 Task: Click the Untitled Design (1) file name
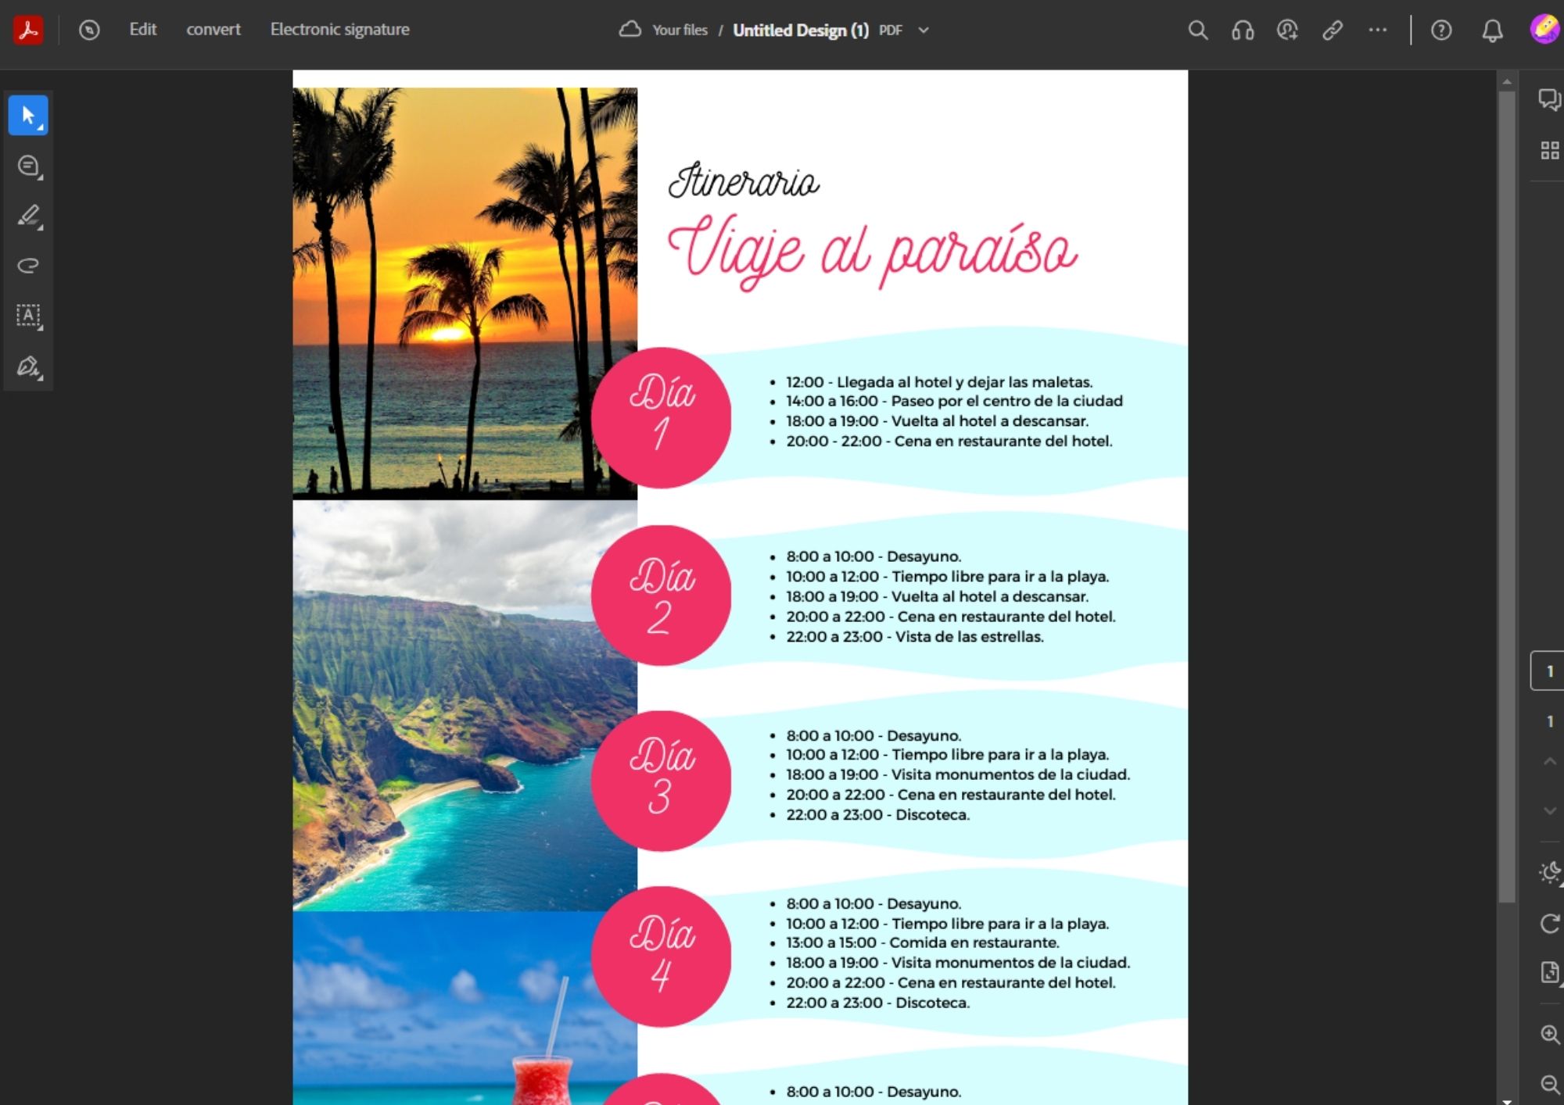[801, 30]
